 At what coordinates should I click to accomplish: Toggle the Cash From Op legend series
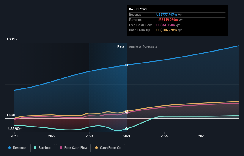108,148
